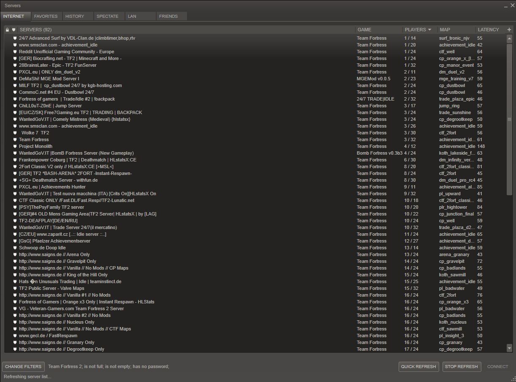Click shield icon beside DeMaShi! MGE Mod Server
Viewport: 516px width, 382px height.
(x=15, y=79)
